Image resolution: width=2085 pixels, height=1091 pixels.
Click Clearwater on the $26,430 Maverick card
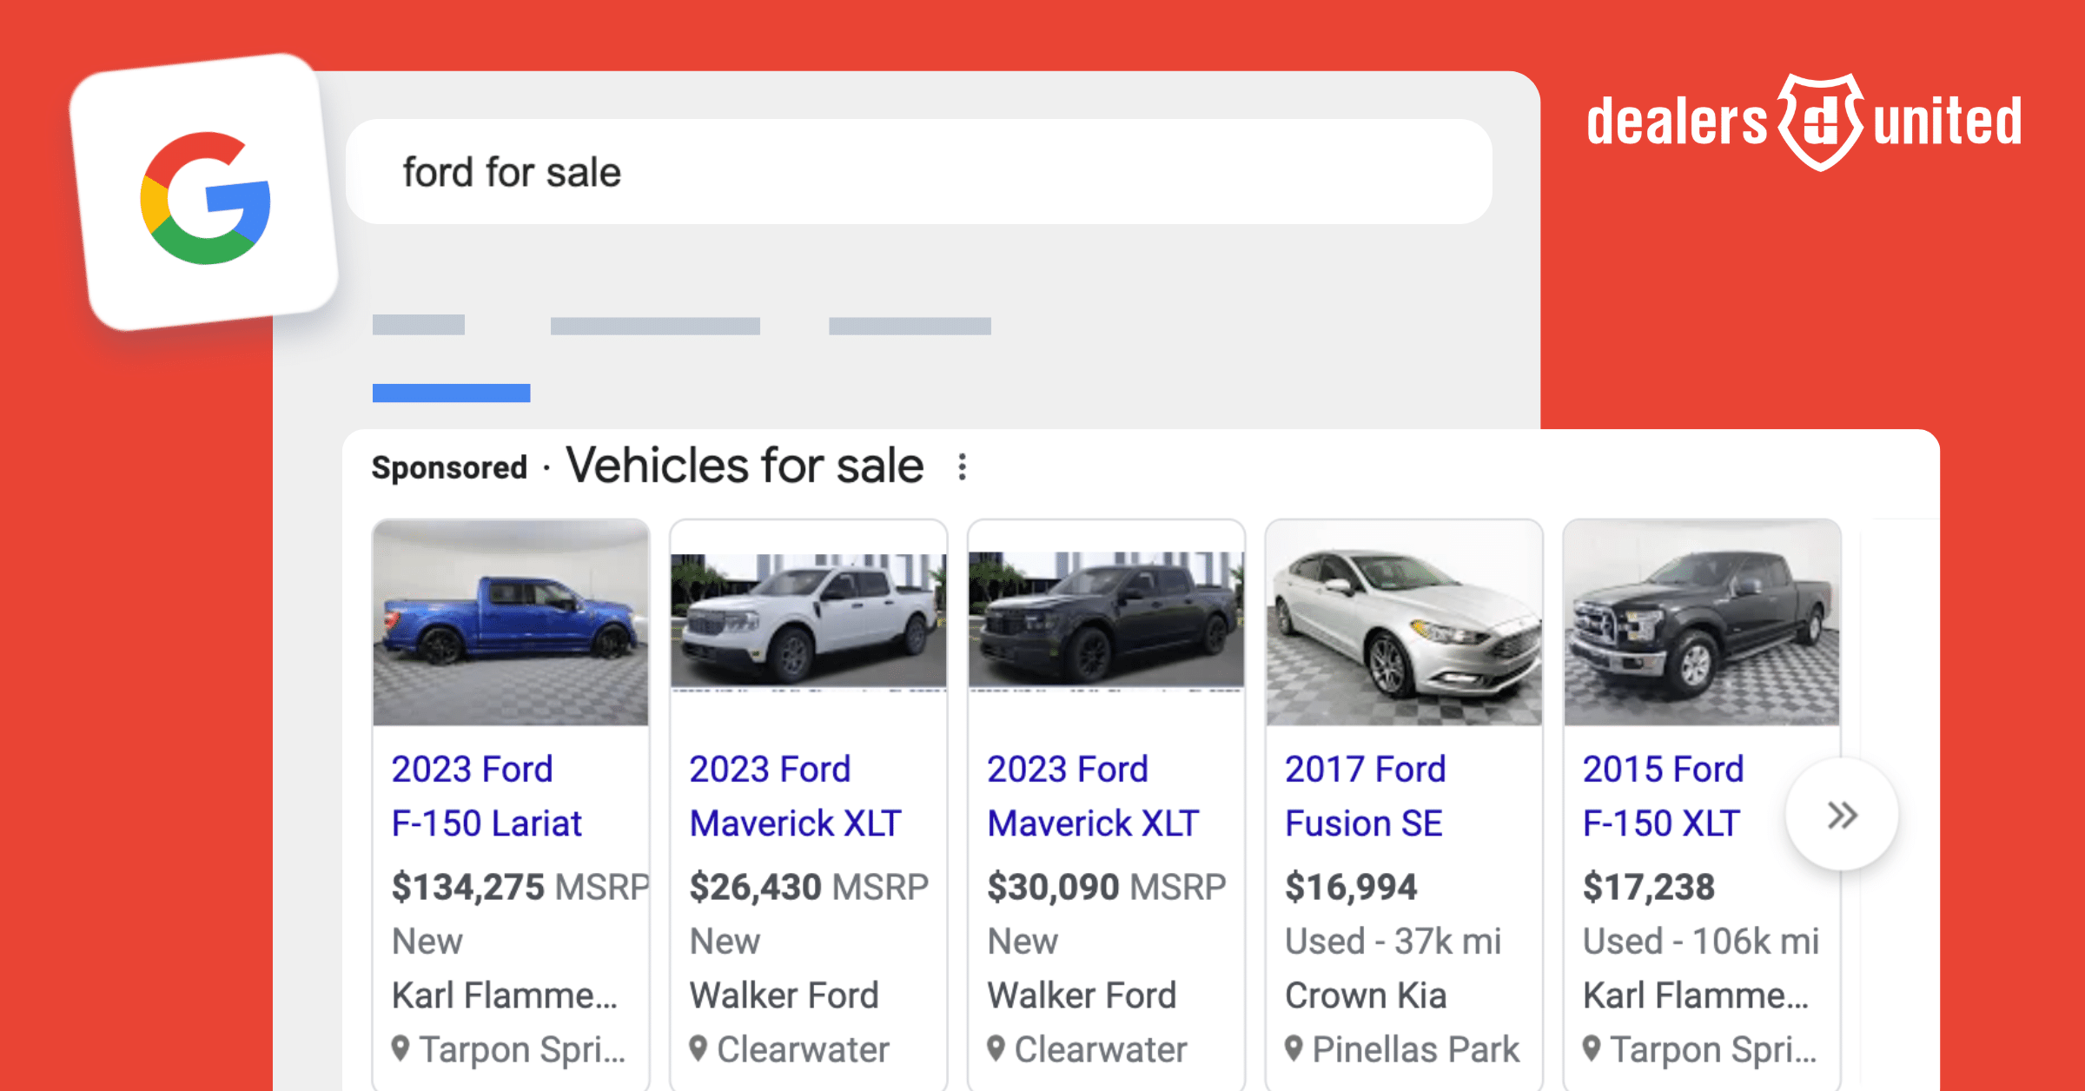click(804, 1049)
